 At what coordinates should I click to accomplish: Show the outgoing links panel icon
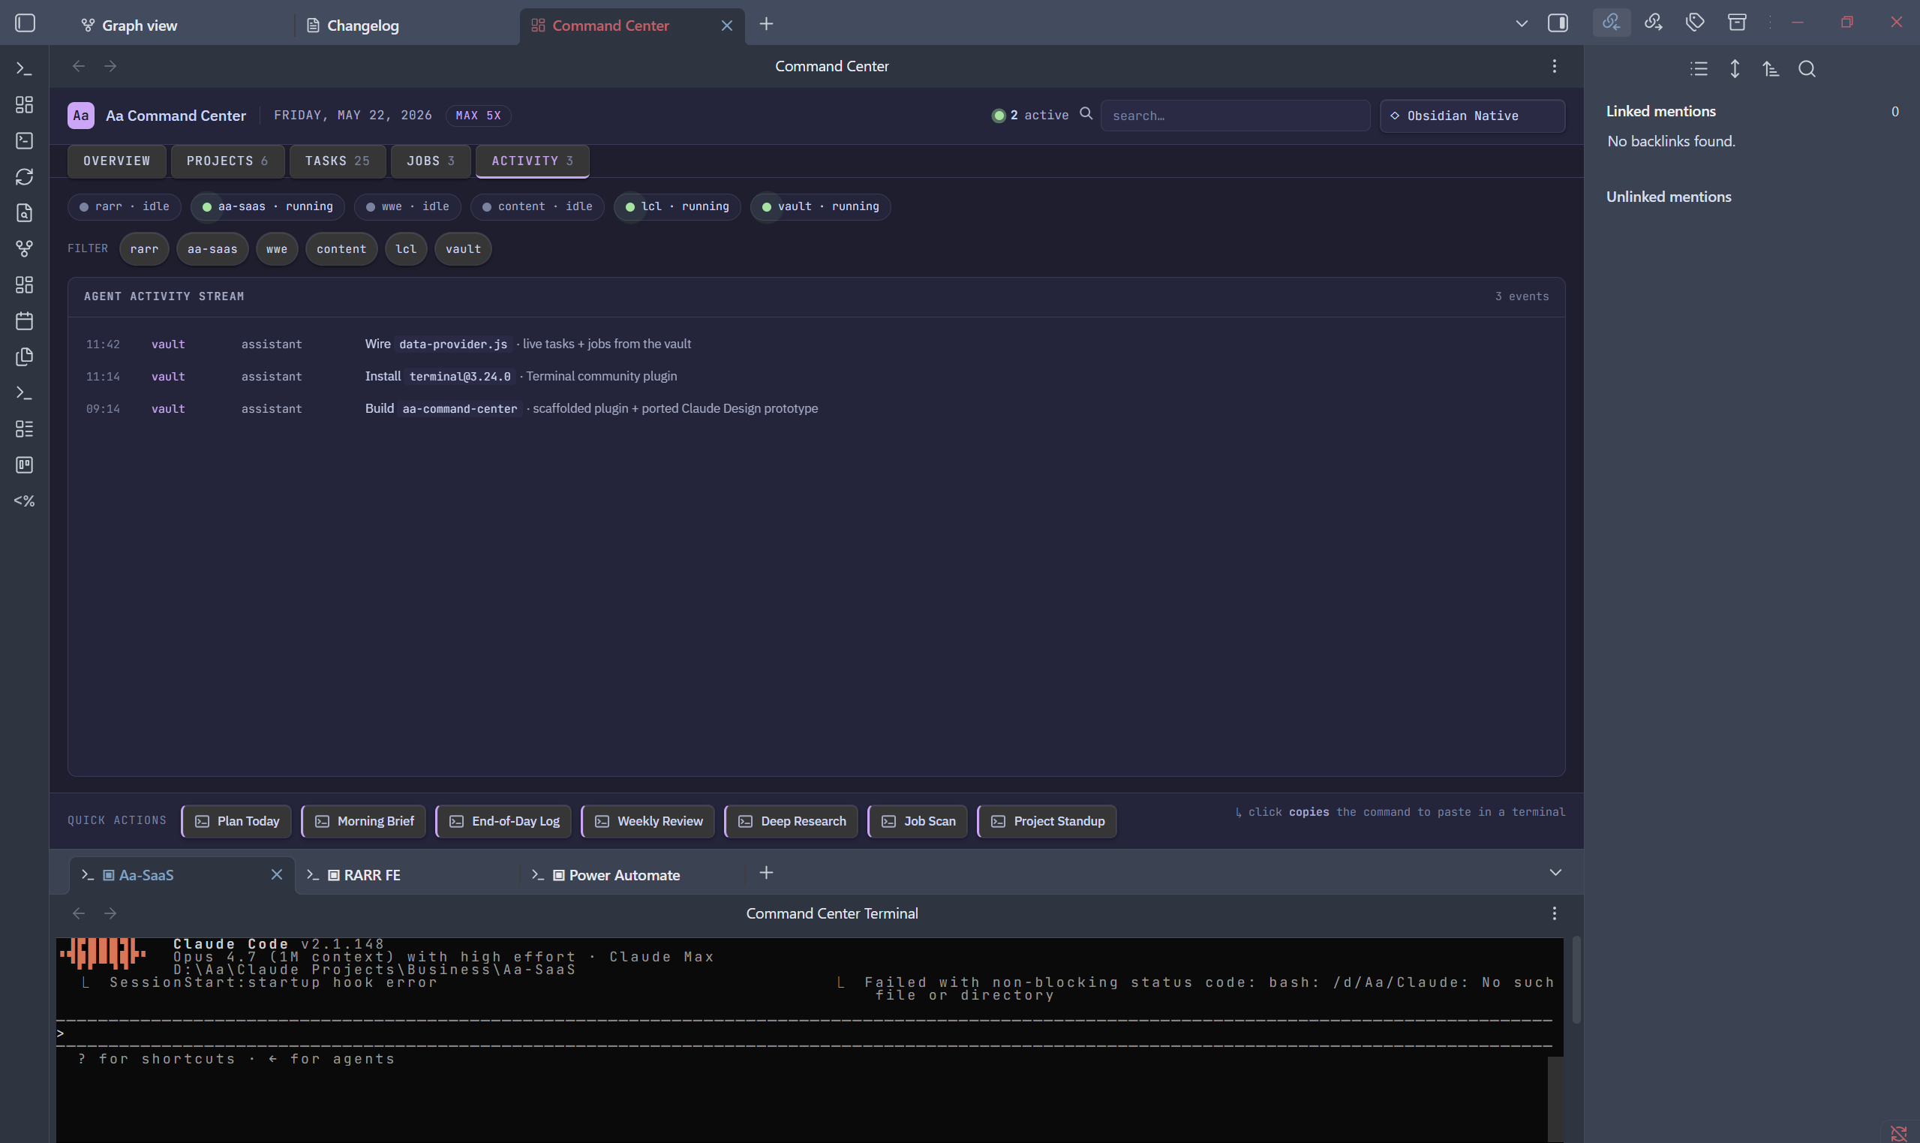coord(1653,23)
